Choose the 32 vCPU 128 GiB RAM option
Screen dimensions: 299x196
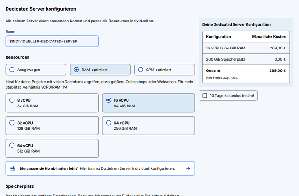52,126
